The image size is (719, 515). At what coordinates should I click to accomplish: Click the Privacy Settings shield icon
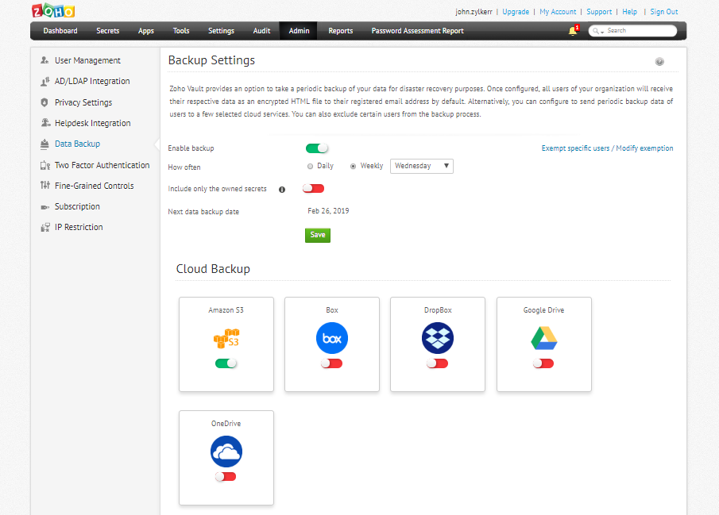(44, 102)
